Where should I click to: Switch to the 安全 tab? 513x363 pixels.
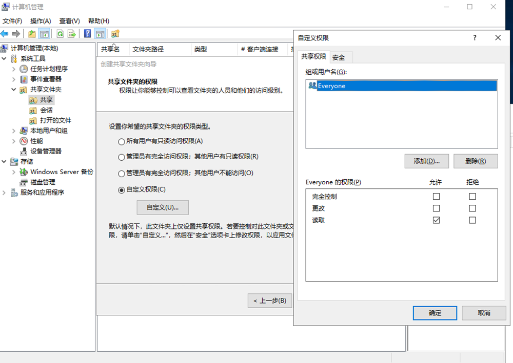point(339,57)
